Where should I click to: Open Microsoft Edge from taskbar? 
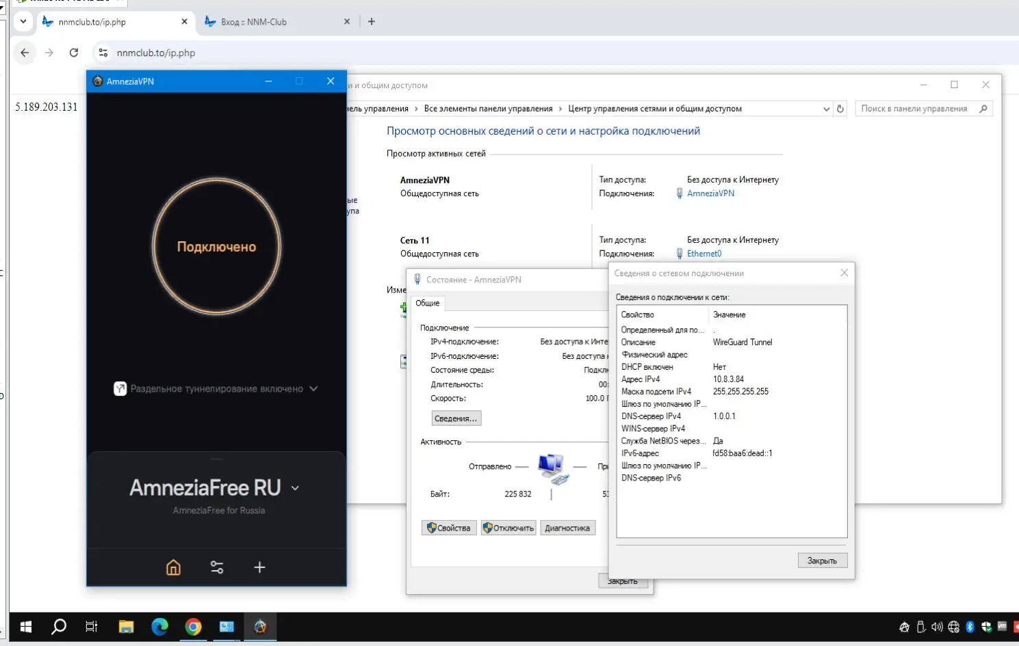pos(159,626)
